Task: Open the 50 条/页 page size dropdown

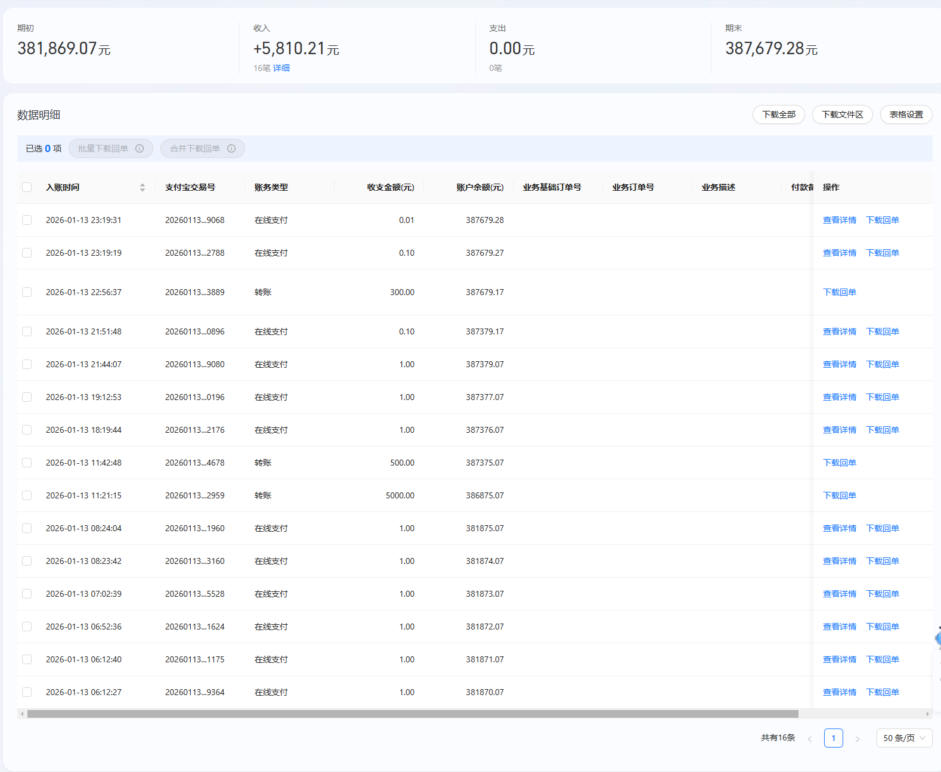Action: pyautogui.click(x=904, y=738)
